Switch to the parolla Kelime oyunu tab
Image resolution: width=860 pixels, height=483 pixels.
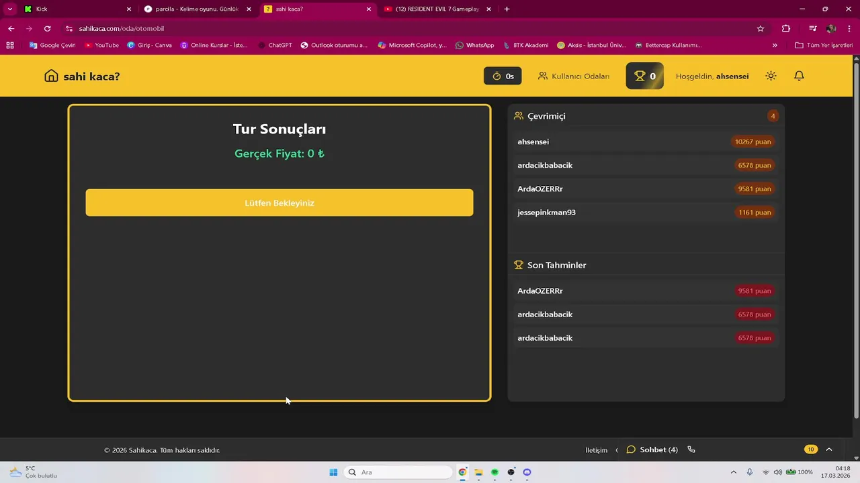pyautogui.click(x=197, y=9)
